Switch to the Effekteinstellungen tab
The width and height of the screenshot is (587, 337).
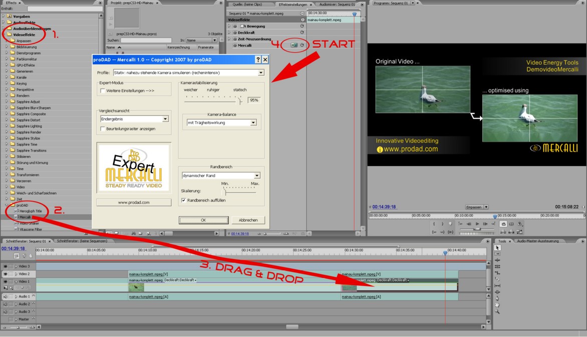click(x=293, y=5)
